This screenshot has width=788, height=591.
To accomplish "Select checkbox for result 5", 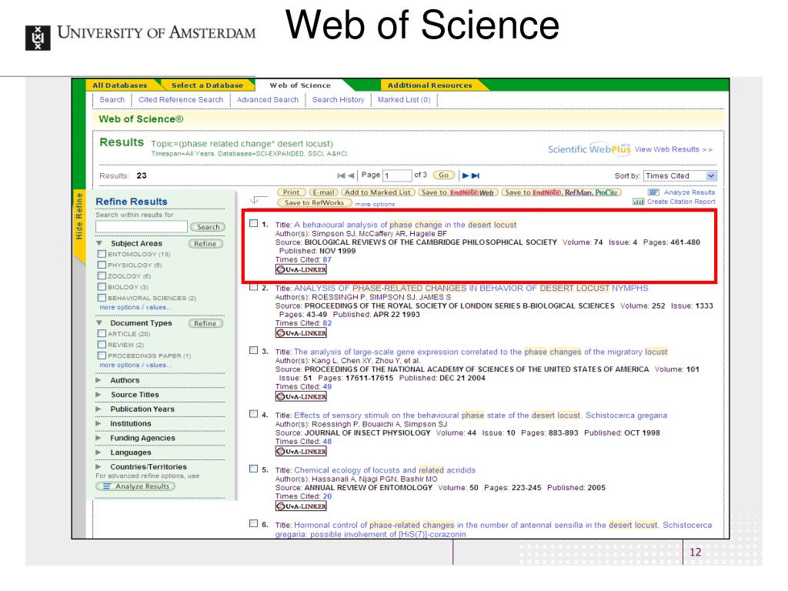I will pos(254,469).
